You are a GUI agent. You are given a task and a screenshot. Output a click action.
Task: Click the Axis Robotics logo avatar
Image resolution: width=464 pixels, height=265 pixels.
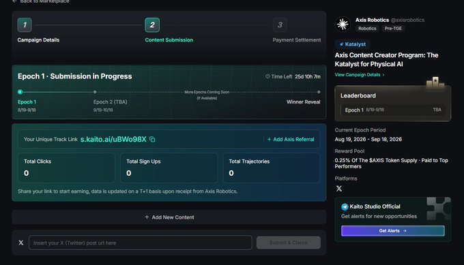point(343,24)
